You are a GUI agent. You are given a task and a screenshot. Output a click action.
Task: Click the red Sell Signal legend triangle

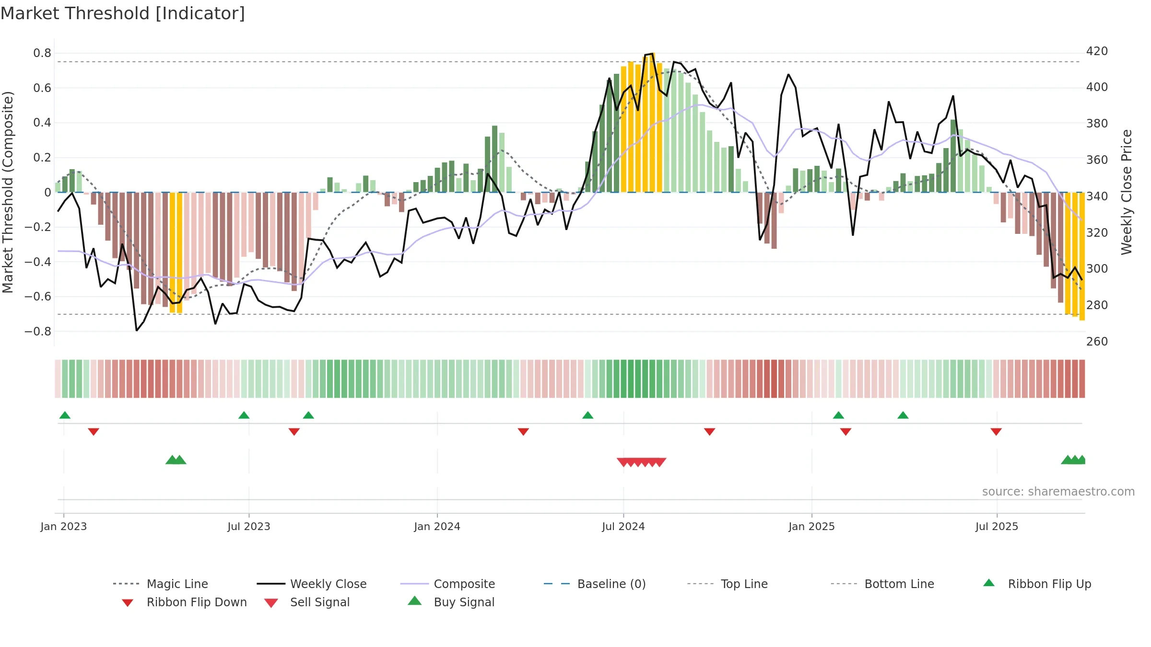271,603
